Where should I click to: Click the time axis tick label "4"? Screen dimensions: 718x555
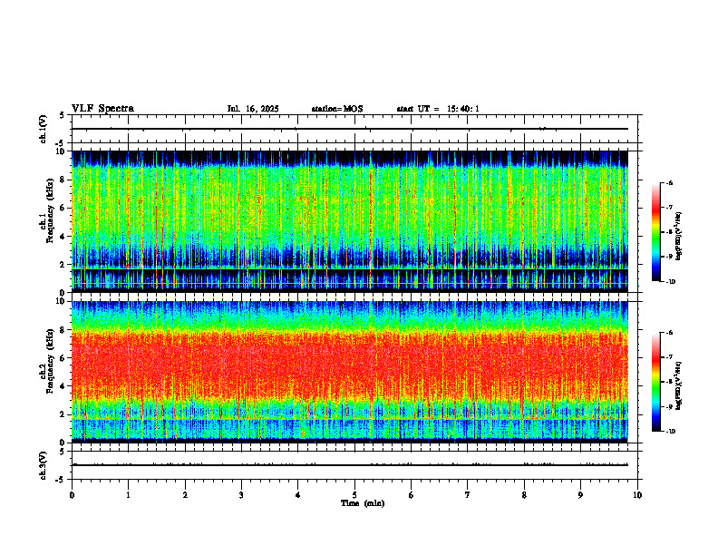(298, 495)
